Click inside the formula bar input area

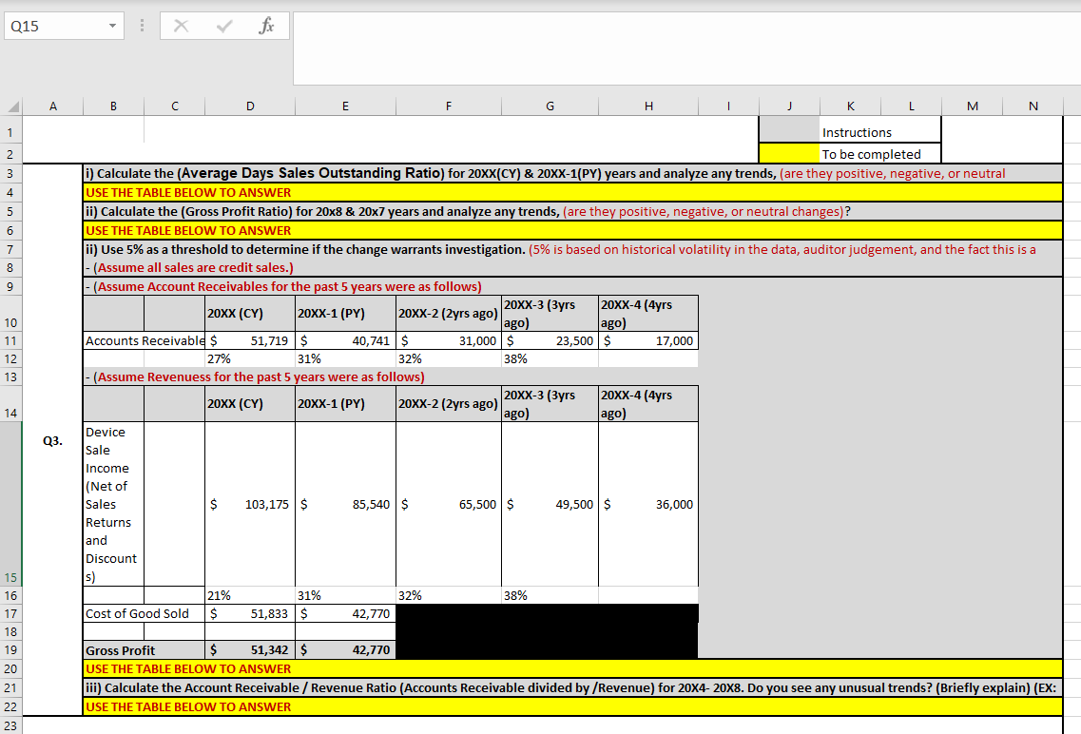(686, 48)
